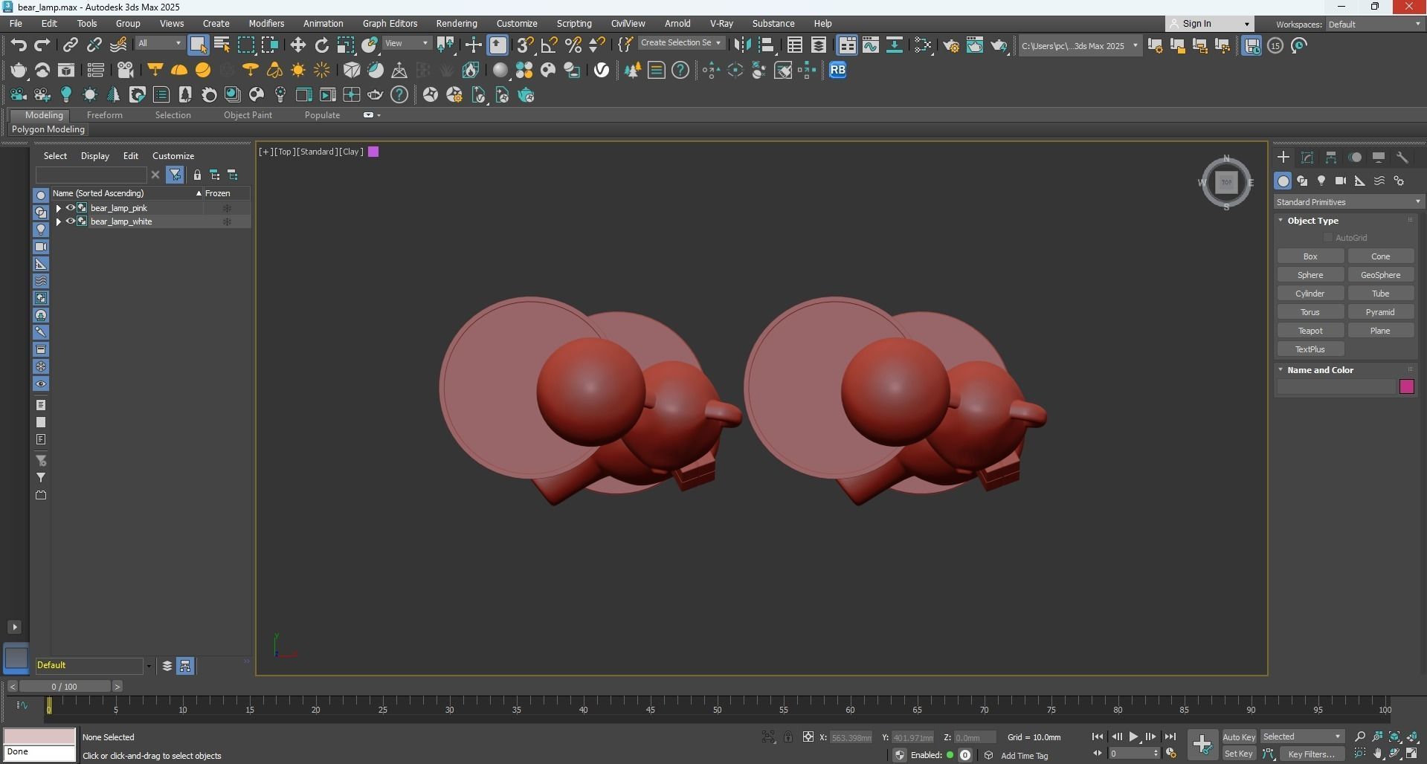Click the timeline at frame 50
1427x764 pixels.
coord(717,708)
